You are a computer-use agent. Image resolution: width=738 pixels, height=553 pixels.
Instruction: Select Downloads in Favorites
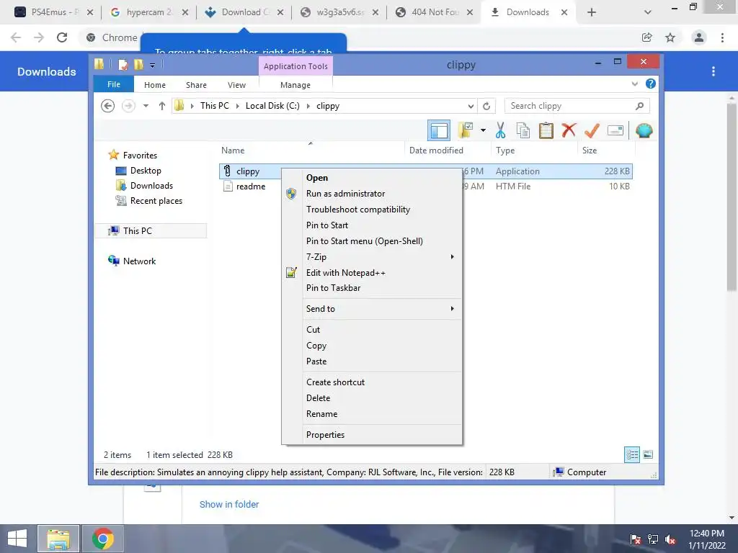pyautogui.click(x=151, y=186)
